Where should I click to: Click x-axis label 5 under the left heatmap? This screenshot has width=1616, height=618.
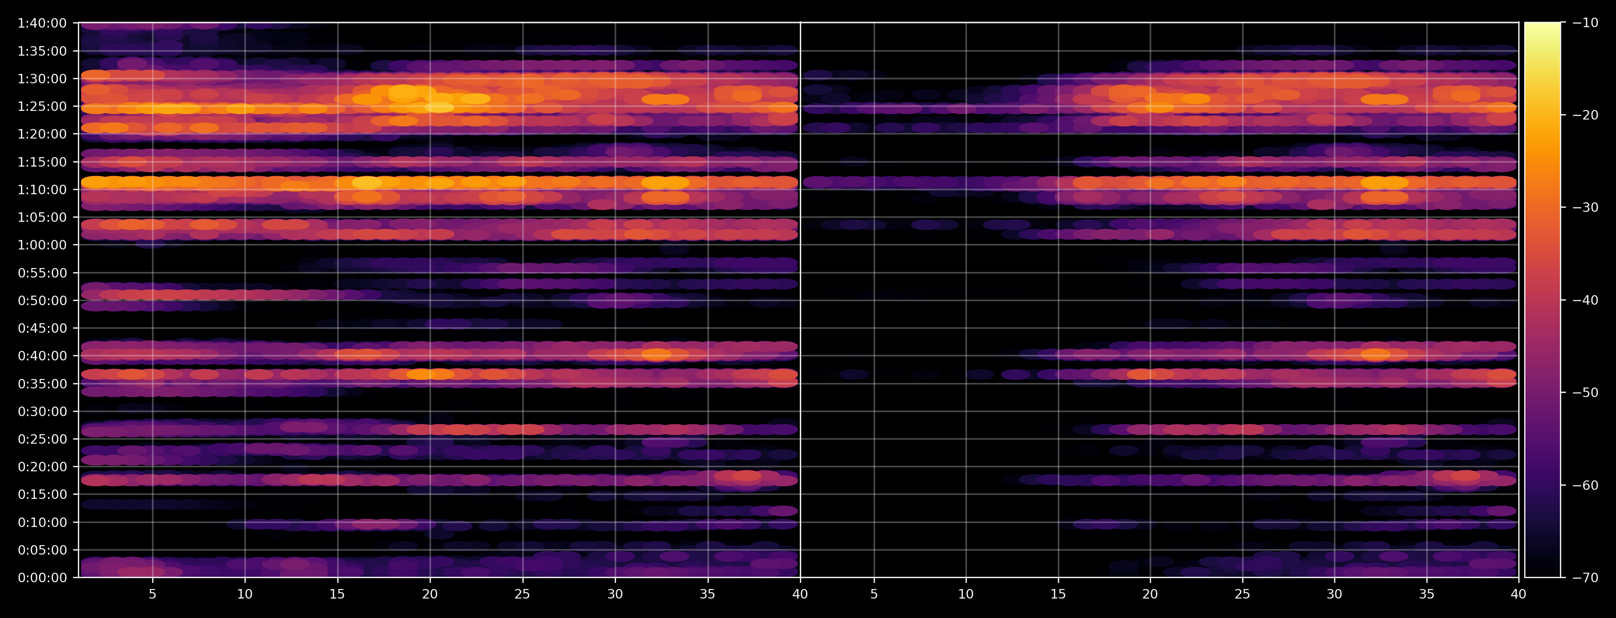[x=153, y=594]
